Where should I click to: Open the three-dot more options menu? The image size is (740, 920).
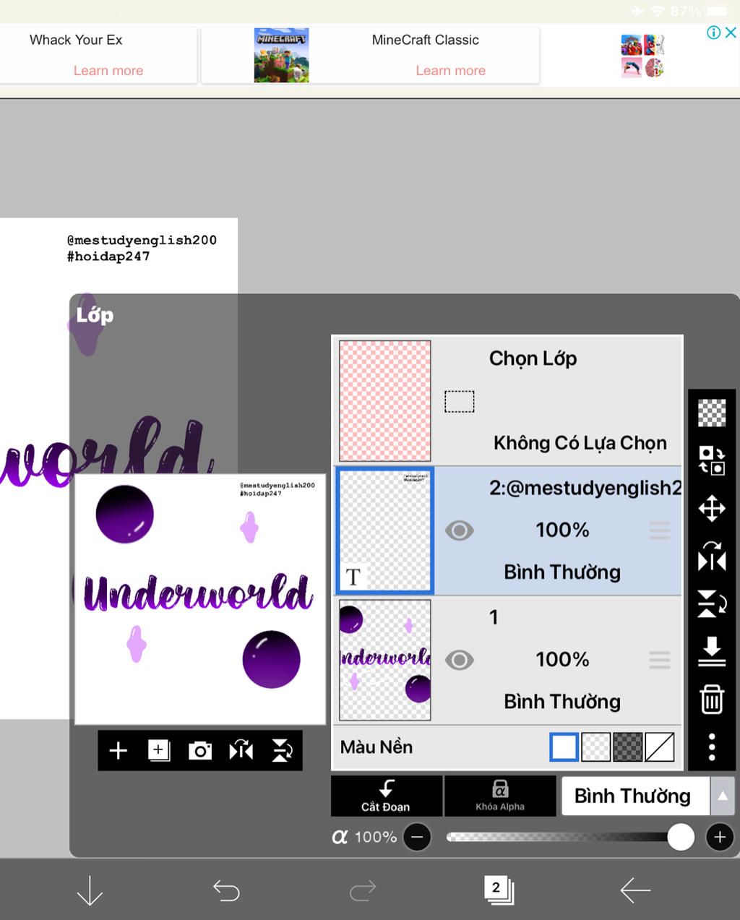[712, 747]
